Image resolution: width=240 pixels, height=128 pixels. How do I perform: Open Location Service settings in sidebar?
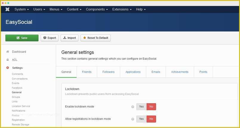[x=21, y=106]
